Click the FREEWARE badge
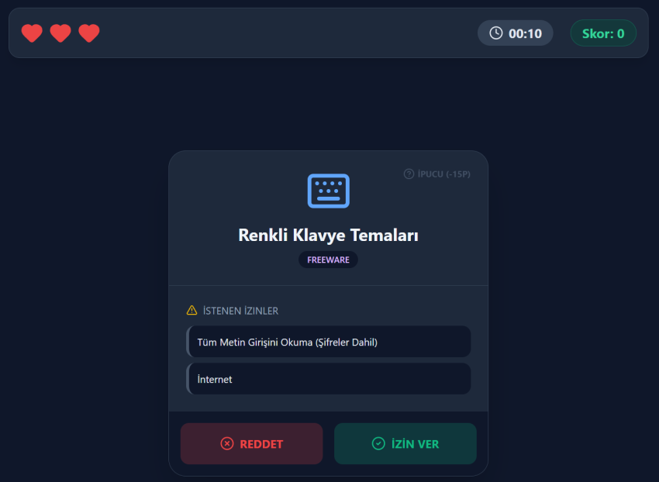Image resolution: width=659 pixels, height=482 pixels. (328, 260)
